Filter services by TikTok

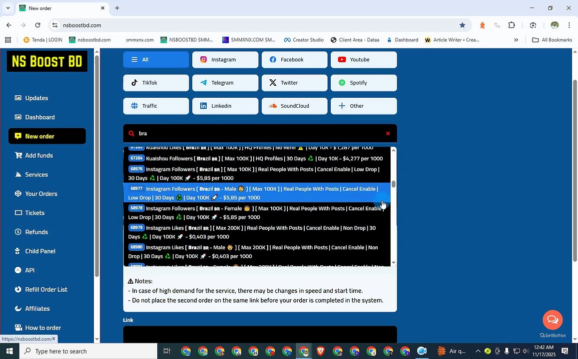click(x=156, y=83)
